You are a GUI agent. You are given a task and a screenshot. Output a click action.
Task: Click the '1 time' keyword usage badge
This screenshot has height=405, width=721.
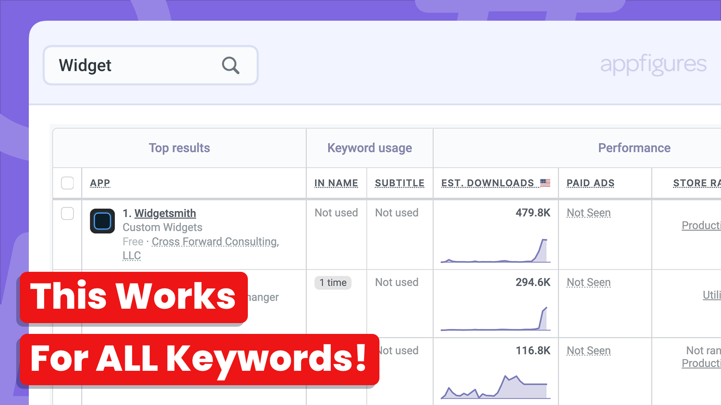pyautogui.click(x=333, y=283)
